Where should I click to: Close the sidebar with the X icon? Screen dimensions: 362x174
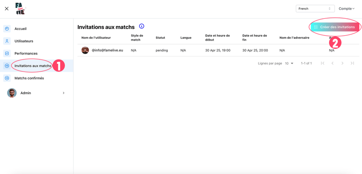(7, 9)
